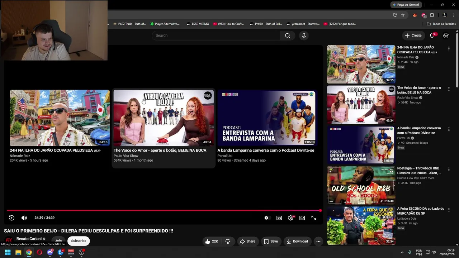Screen dimensions: 459x258
Task: Open File Explorer from the taskbar
Action: click(18, 252)
